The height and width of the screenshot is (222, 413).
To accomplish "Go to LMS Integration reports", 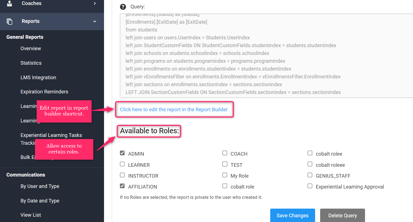I will tap(38, 78).
